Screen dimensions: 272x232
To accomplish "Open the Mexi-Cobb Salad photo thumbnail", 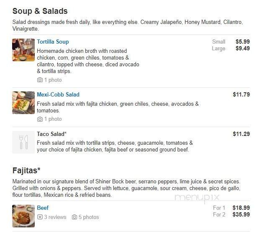I will (x=23, y=103).
